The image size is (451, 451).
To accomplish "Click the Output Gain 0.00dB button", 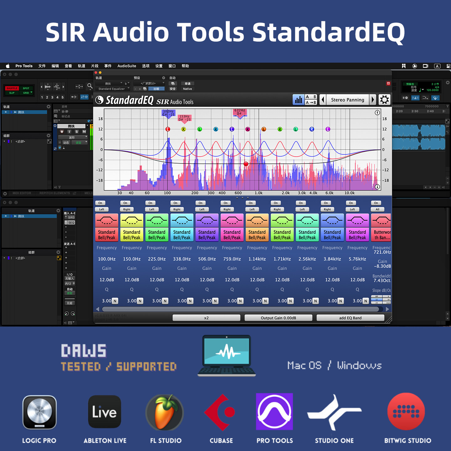I will point(278,318).
